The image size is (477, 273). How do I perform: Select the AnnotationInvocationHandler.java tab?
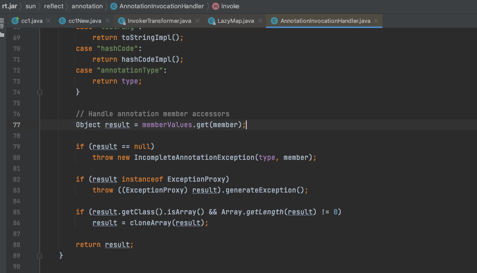pyautogui.click(x=325, y=21)
